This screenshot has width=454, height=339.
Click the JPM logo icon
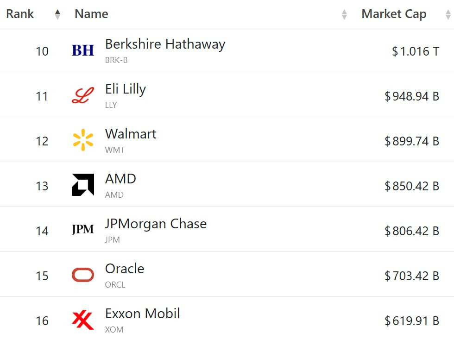(83, 229)
